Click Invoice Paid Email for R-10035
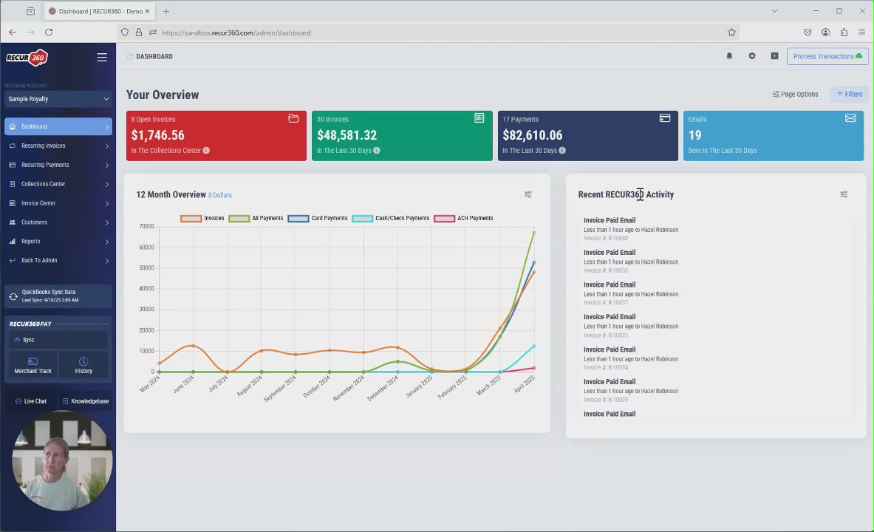Screen dimensions: 874x532 click(610, 317)
